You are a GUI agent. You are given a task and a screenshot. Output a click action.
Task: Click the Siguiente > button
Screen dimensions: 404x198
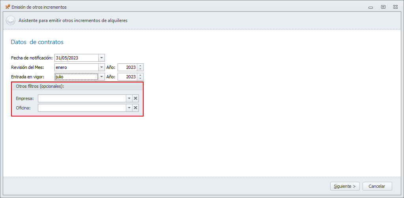345,186
